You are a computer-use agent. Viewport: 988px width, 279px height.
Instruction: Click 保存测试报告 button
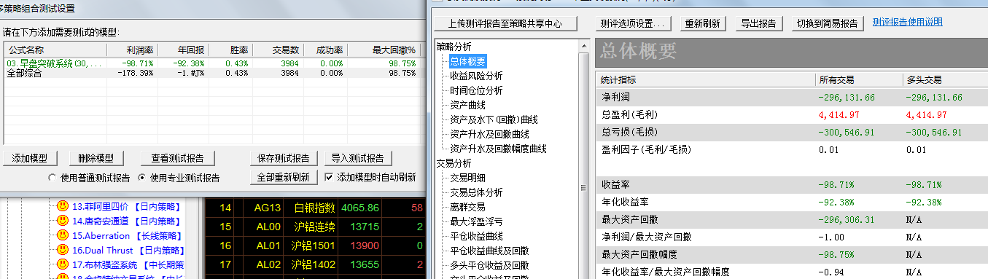(x=284, y=158)
